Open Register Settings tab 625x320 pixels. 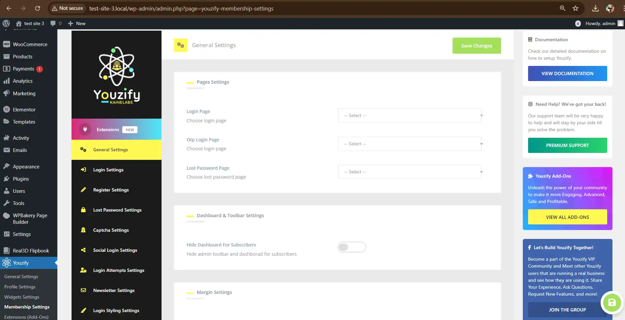(116, 190)
